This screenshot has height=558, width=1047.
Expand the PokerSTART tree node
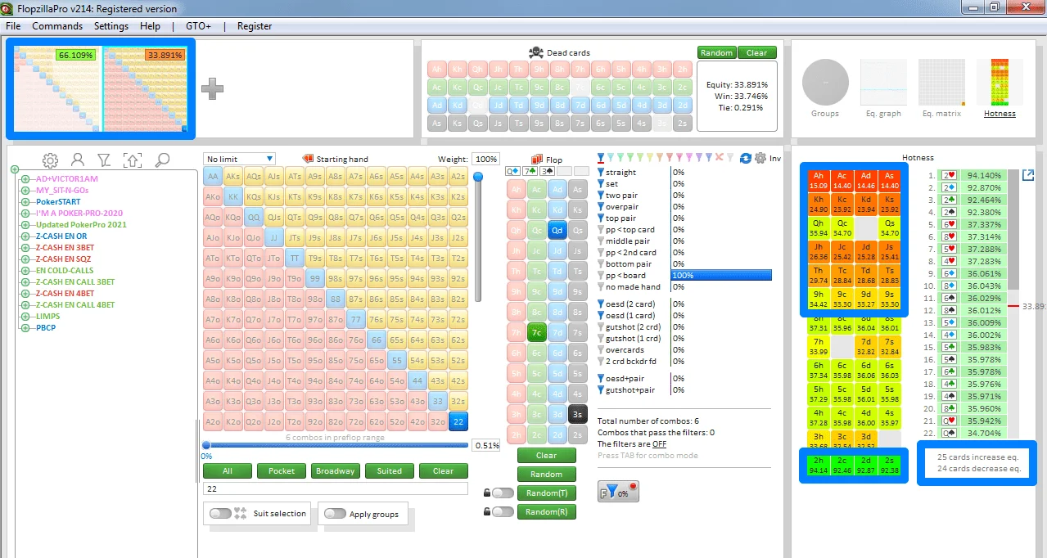25,201
